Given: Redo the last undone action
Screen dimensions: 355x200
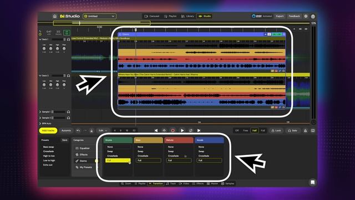Looking at the screenshot, I should tap(85, 131).
